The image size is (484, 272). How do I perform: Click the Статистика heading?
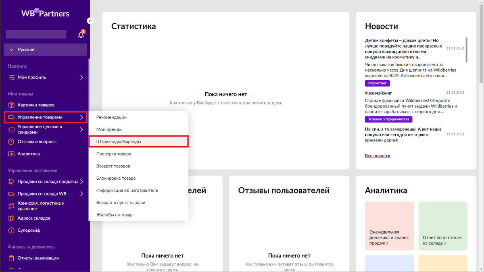tap(134, 26)
